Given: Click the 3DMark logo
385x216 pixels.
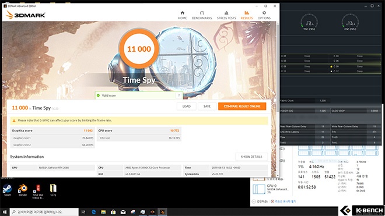Looking at the screenshot, I should [x=26, y=15].
